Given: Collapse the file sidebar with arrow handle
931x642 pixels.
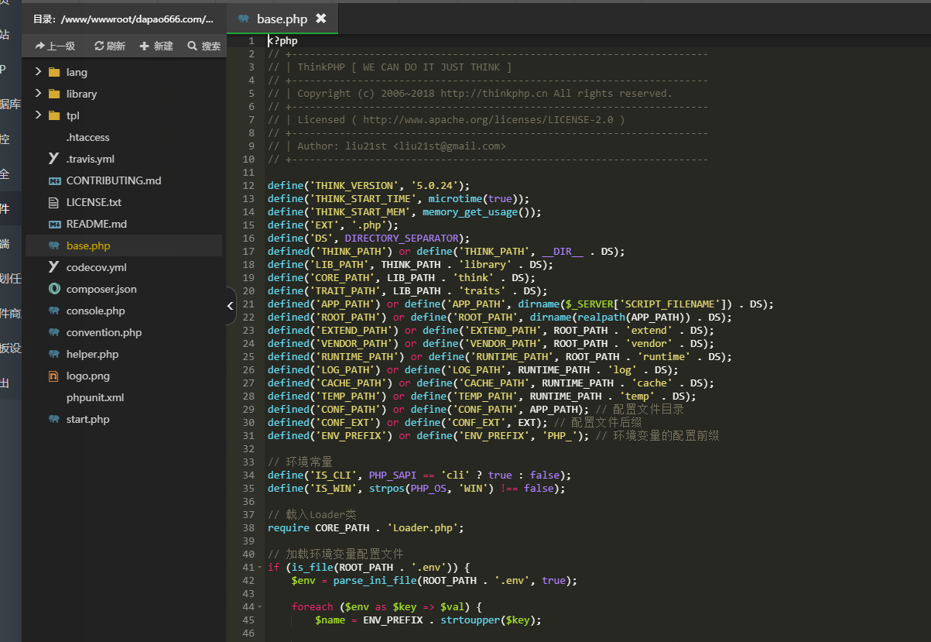Looking at the screenshot, I should point(231,307).
